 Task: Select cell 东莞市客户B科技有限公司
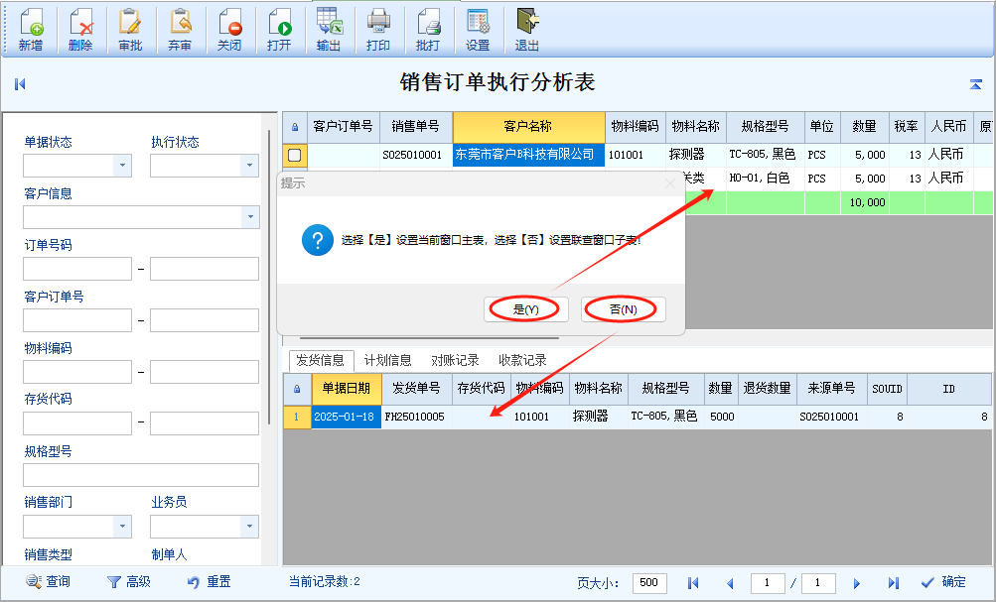pyautogui.click(x=528, y=154)
